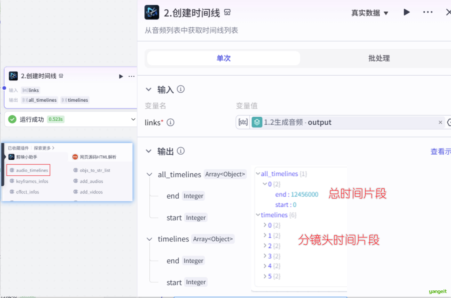Click the info icon next to 输入
Viewport: 451px width, 298px height.
pos(181,89)
